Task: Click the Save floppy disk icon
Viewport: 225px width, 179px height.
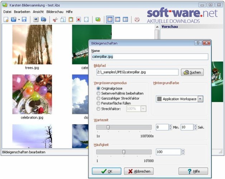Action: 24,19
